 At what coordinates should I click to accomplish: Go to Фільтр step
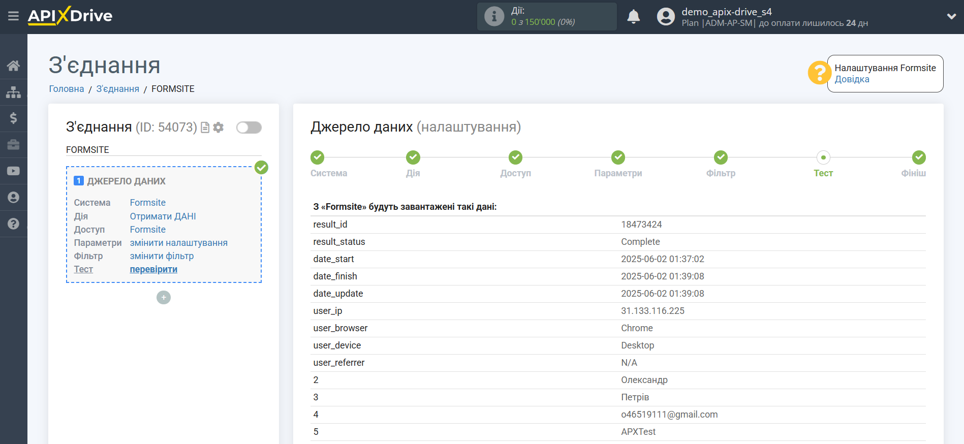tap(721, 157)
